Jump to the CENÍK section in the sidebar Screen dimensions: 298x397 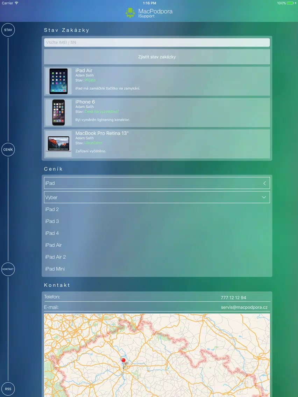[x=8, y=149]
